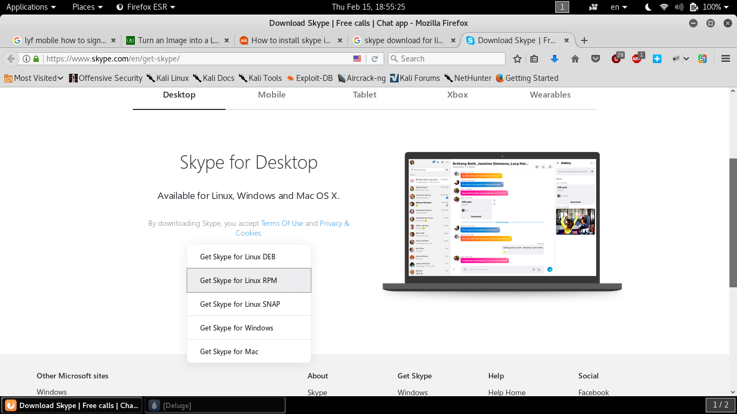Bookmark this page with the star icon

pyautogui.click(x=517, y=59)
